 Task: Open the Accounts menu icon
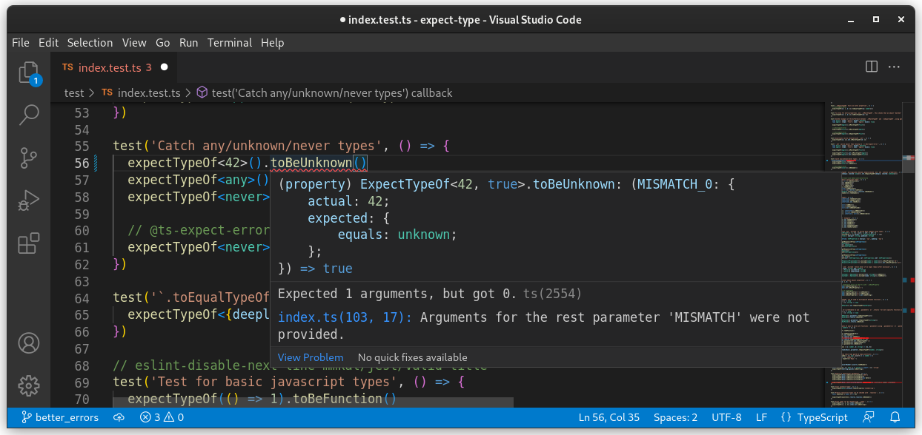click(29, 343)
